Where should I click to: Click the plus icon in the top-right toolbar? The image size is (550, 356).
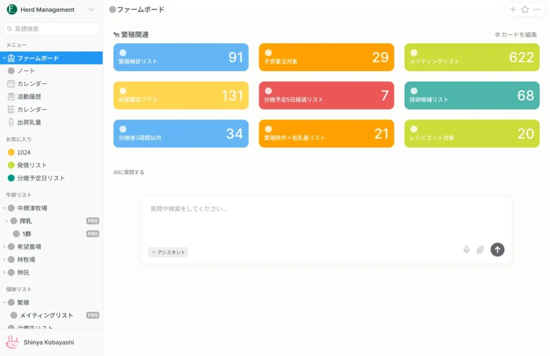(513, 9)
